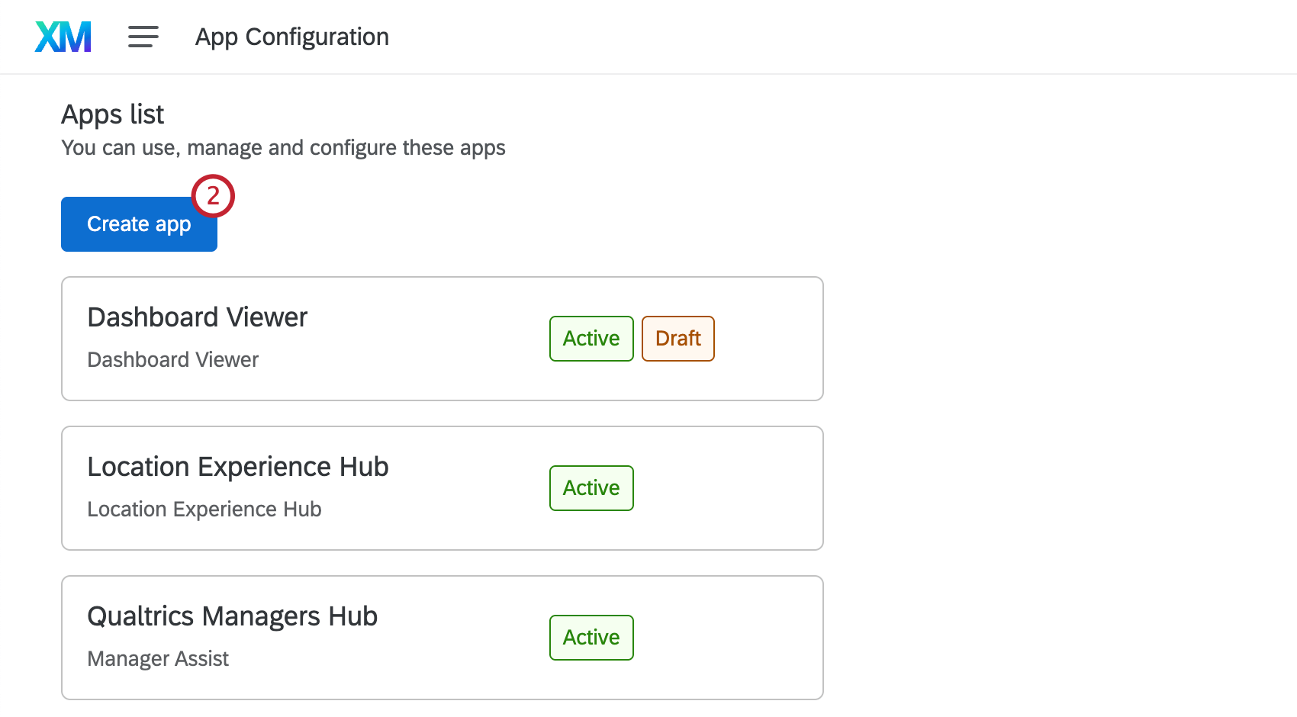Select the Active badge on Qualtrics Managers Hub

pyautogui.click(x=591, y=638)
